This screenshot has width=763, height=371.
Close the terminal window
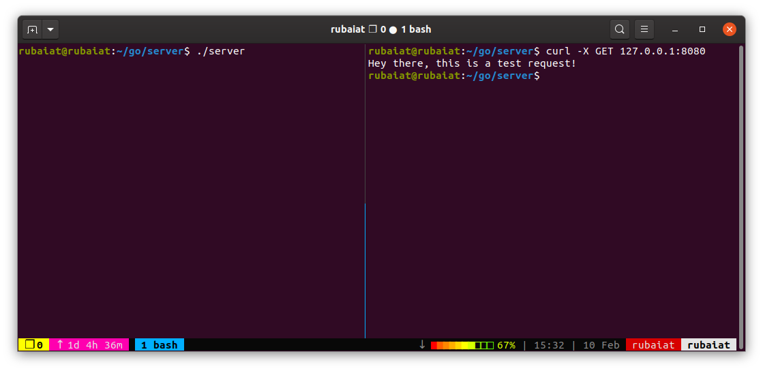pos(729,30)
